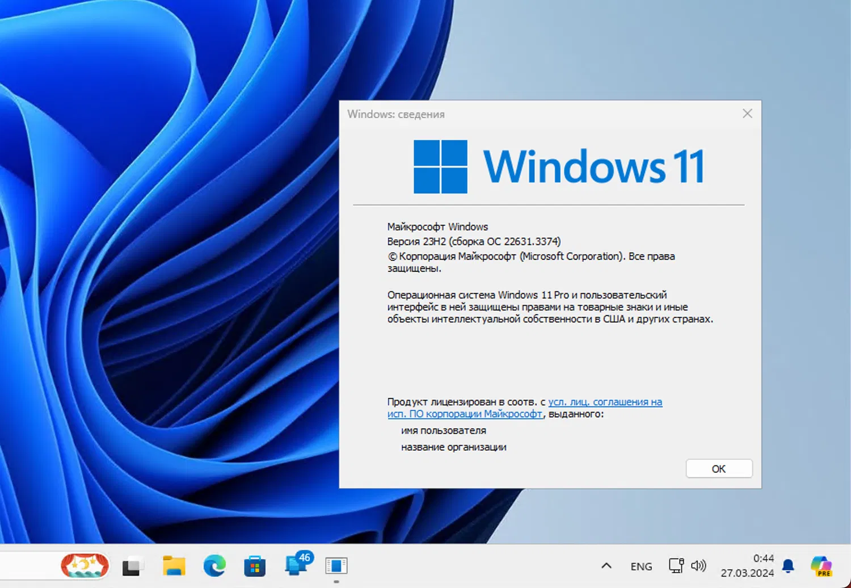Switch input language via the ENG indicator
This screenshot has height=588, width=851.
pos(641,565)
